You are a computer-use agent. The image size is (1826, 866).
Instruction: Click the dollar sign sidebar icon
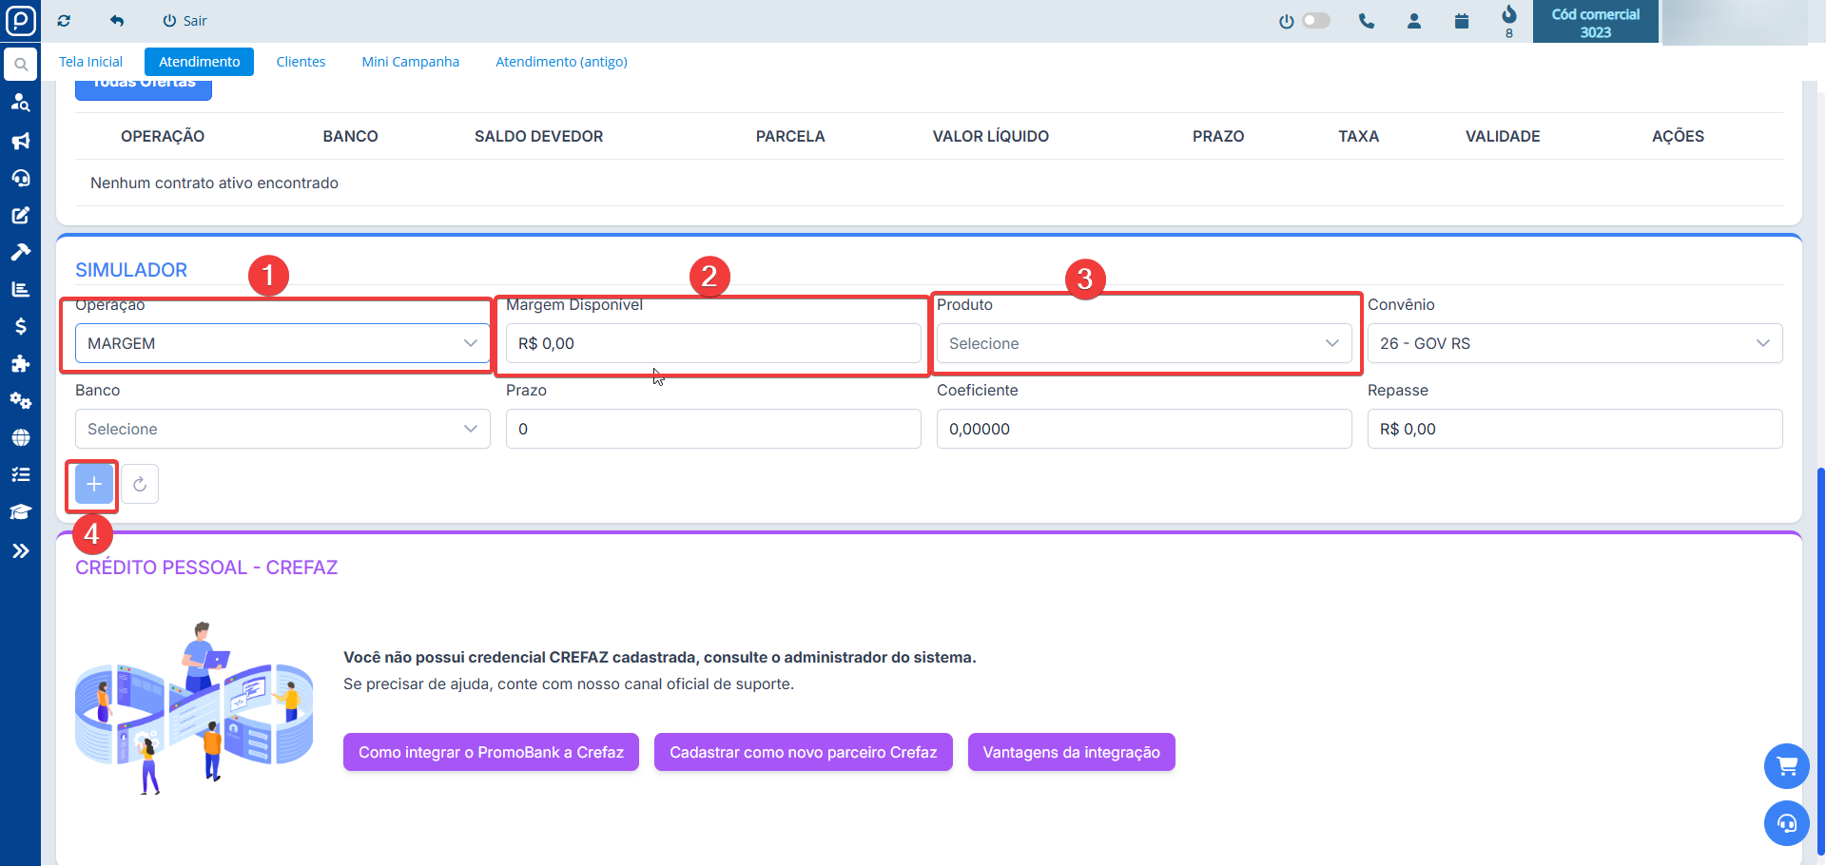pyautogui.click(x=20, y=326)
